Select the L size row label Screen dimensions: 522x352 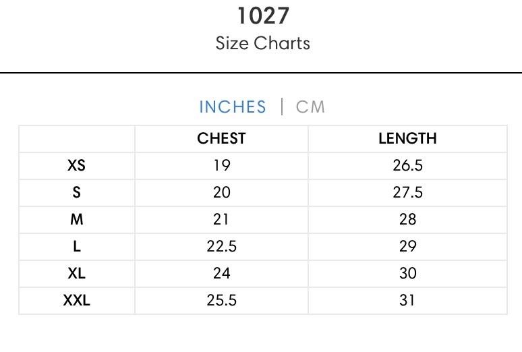[77, 246]
